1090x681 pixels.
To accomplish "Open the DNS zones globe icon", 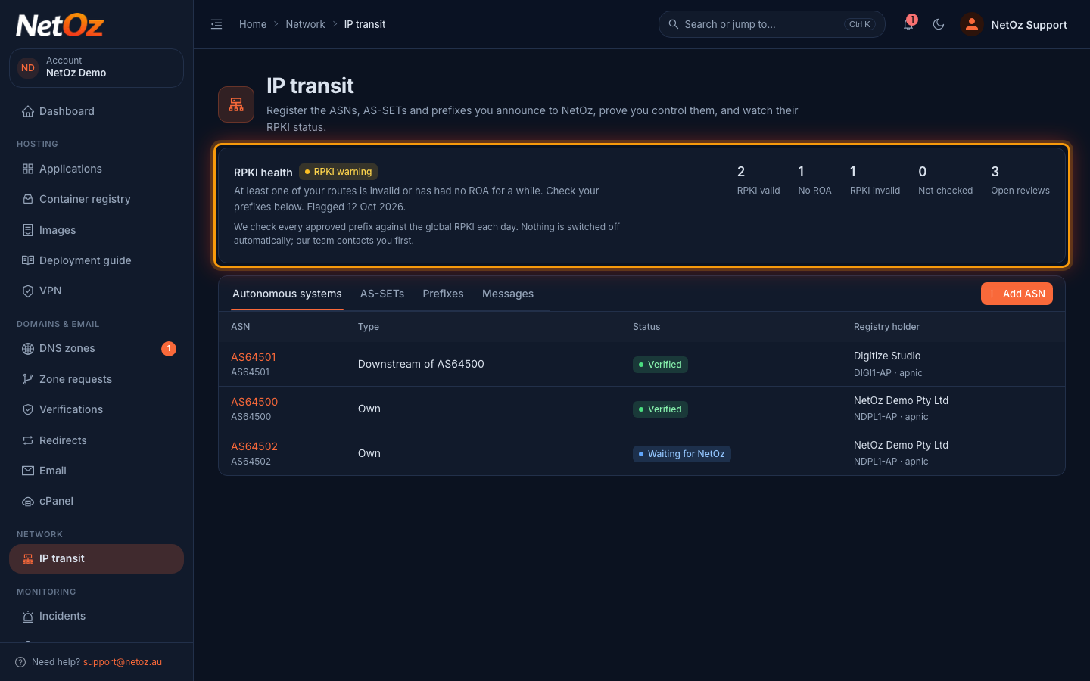I will coord(28,348).
